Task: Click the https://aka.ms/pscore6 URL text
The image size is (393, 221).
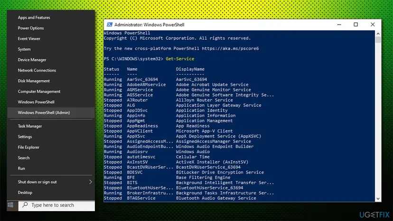Action: 230,48
